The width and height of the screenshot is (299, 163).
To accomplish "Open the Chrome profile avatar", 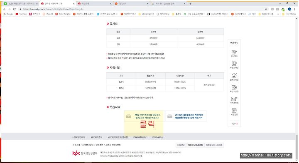I will (289, 9).
